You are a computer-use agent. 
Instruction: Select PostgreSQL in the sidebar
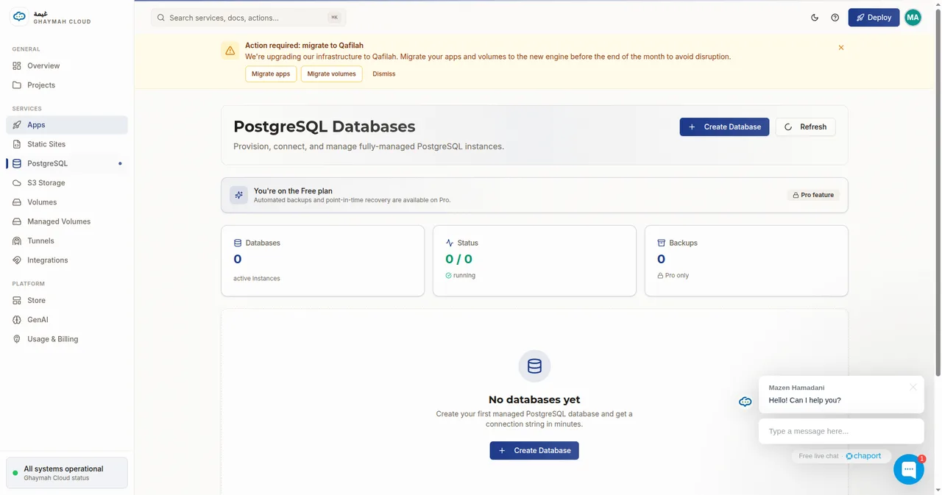click(67, 163)
